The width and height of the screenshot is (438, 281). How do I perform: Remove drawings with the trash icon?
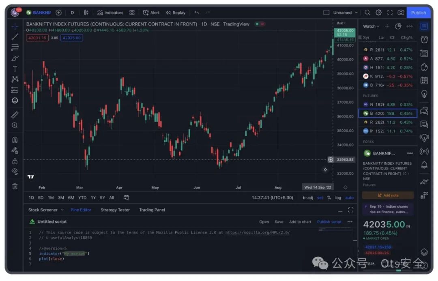15,186
